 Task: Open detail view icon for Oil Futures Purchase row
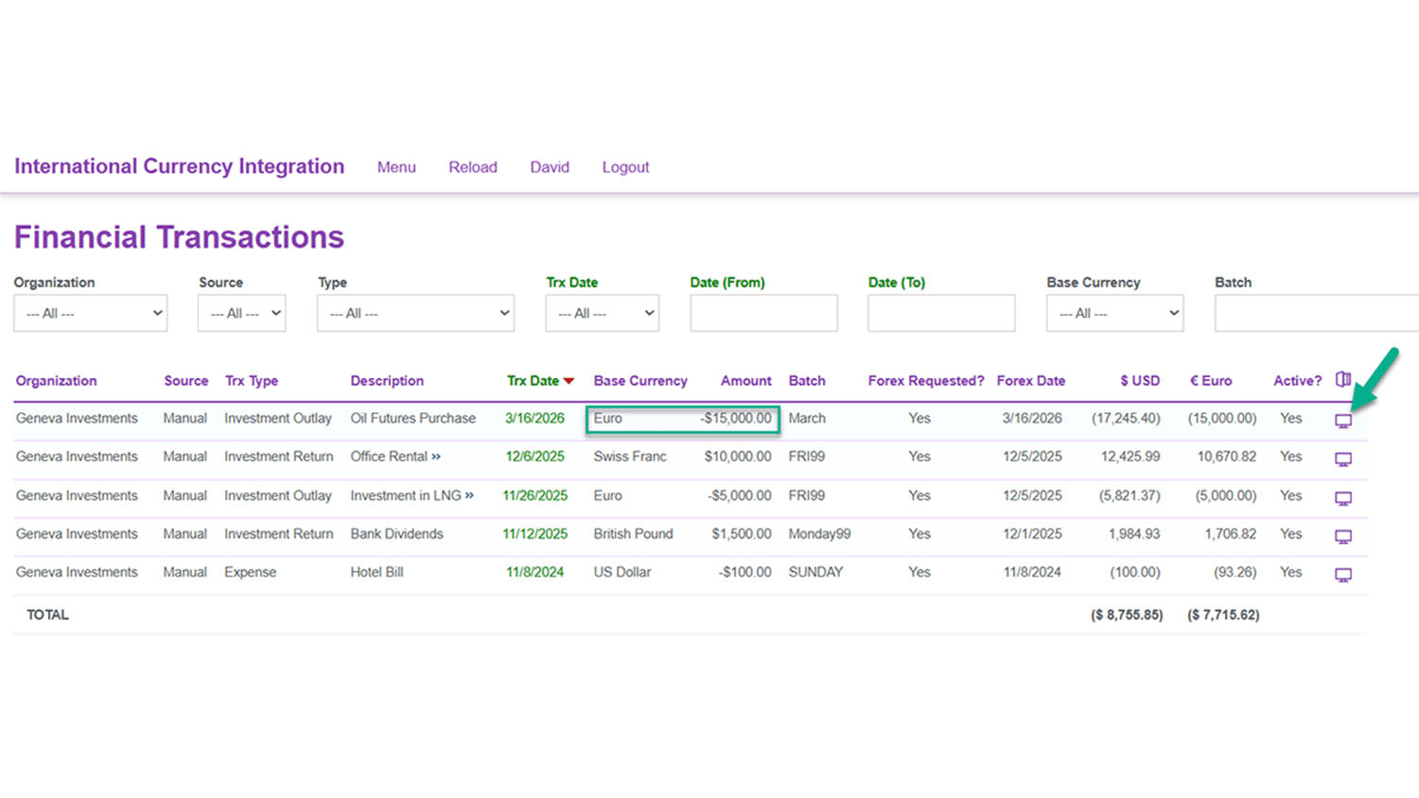click(x=1343, y=421)
